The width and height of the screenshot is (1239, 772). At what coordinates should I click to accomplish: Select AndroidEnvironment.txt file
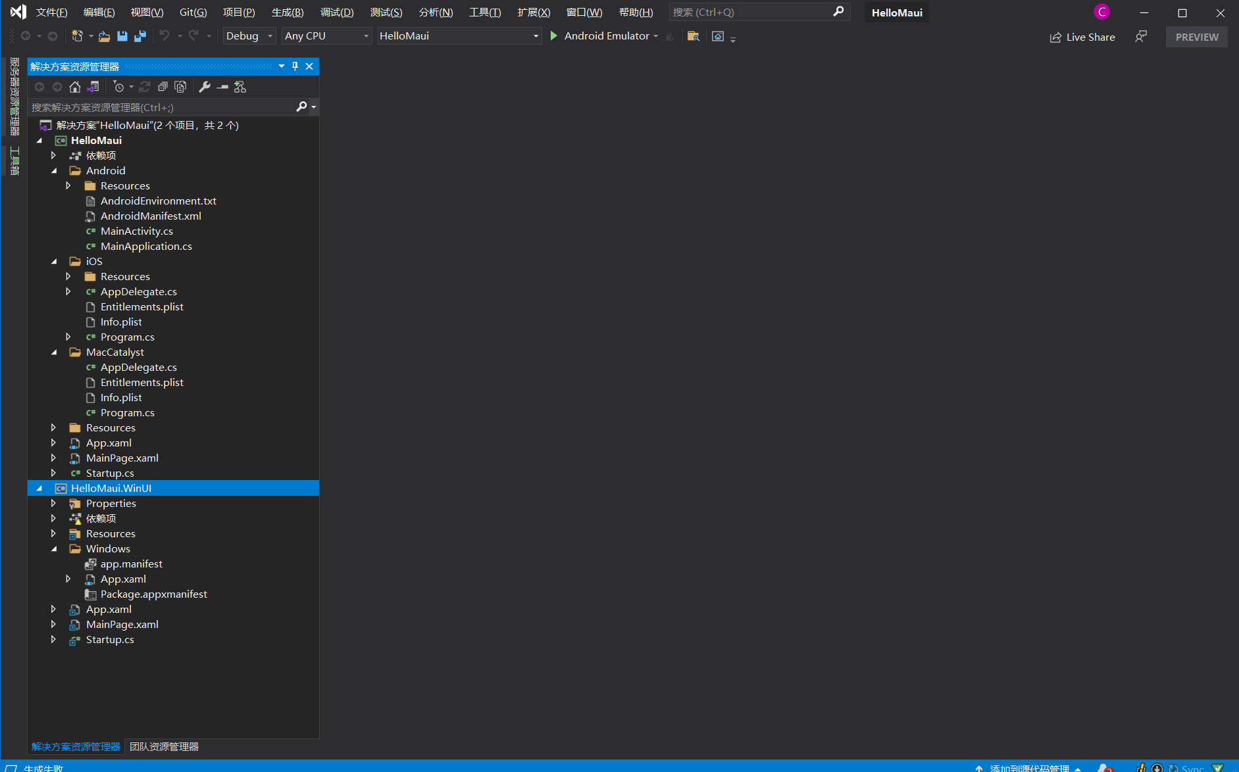pyautogui.click(x=158, y=201)
